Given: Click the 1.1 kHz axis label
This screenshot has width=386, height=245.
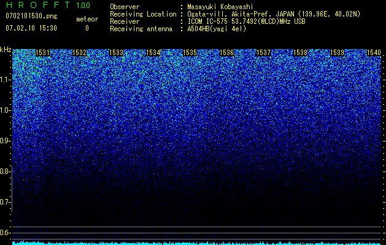Looking at the screenshot, I should [x=6, y=80].
